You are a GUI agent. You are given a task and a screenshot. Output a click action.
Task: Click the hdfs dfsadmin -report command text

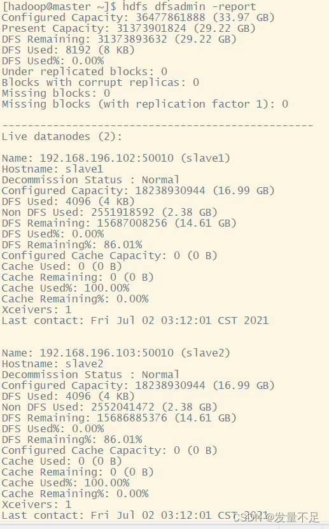pos(189,6)
